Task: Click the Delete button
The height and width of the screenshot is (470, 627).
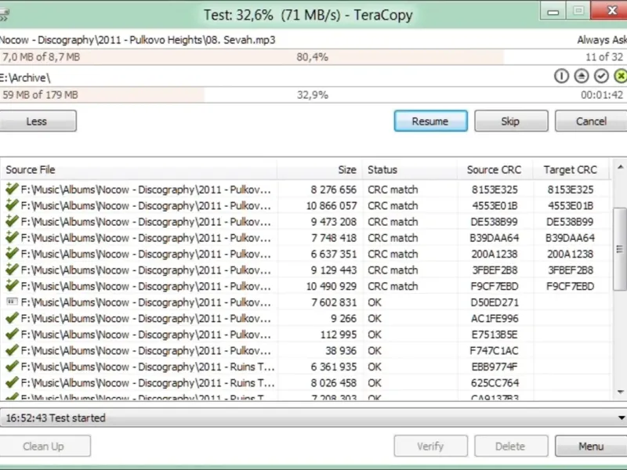Action: 511,446
